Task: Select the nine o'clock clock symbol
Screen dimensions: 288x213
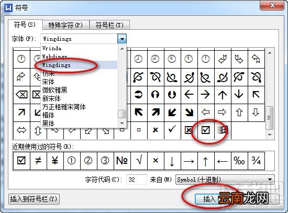Action: click(156, 59)
